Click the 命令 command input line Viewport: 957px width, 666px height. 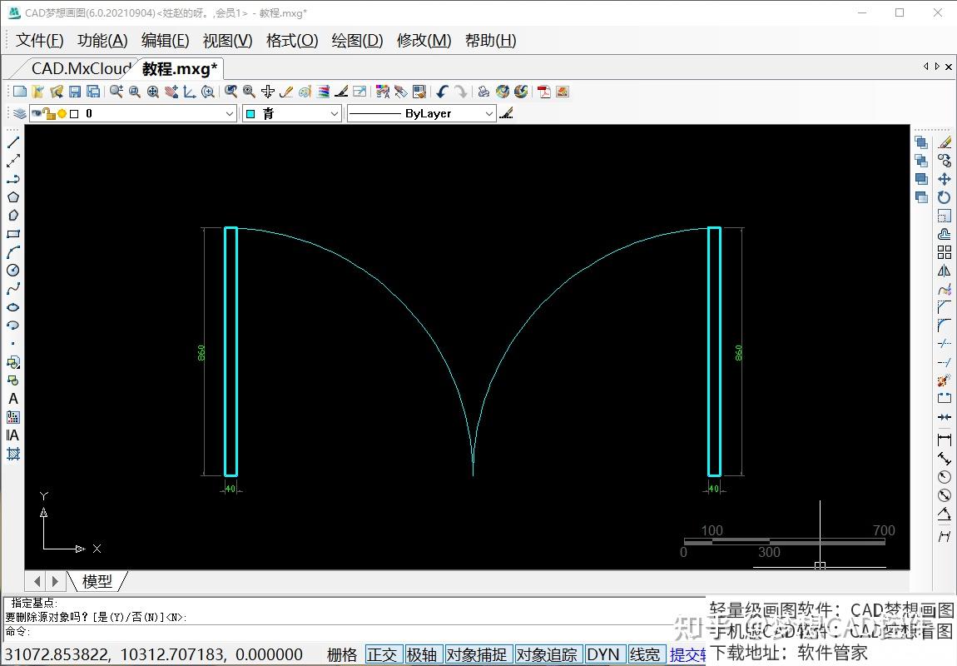coord(354,632)
